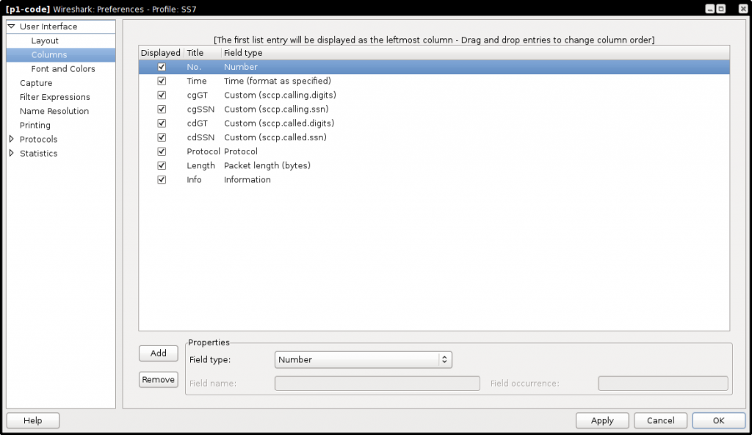Screen dimensions: 752x435
Task: Click the 'cdGT' title cell
Action: pos(197,123)
